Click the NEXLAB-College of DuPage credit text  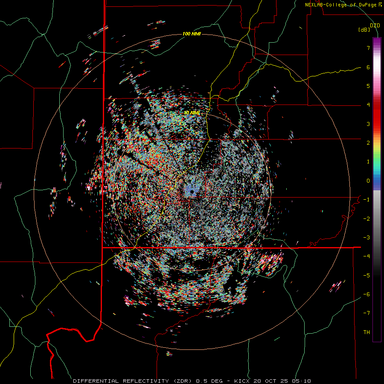343,5
